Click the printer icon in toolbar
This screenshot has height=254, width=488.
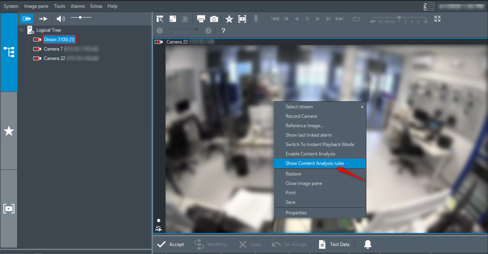(201, 19)
